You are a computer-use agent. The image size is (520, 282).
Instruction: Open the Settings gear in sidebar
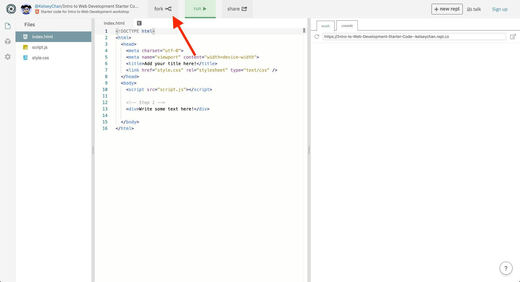point(8,57)
